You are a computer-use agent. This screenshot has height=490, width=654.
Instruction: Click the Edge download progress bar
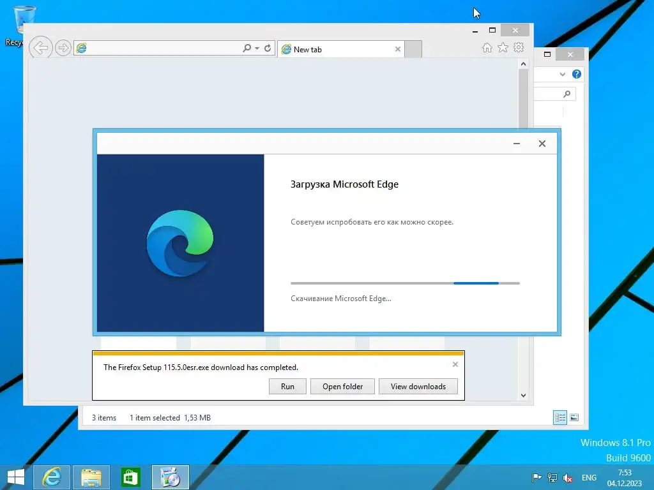[405, 283]
